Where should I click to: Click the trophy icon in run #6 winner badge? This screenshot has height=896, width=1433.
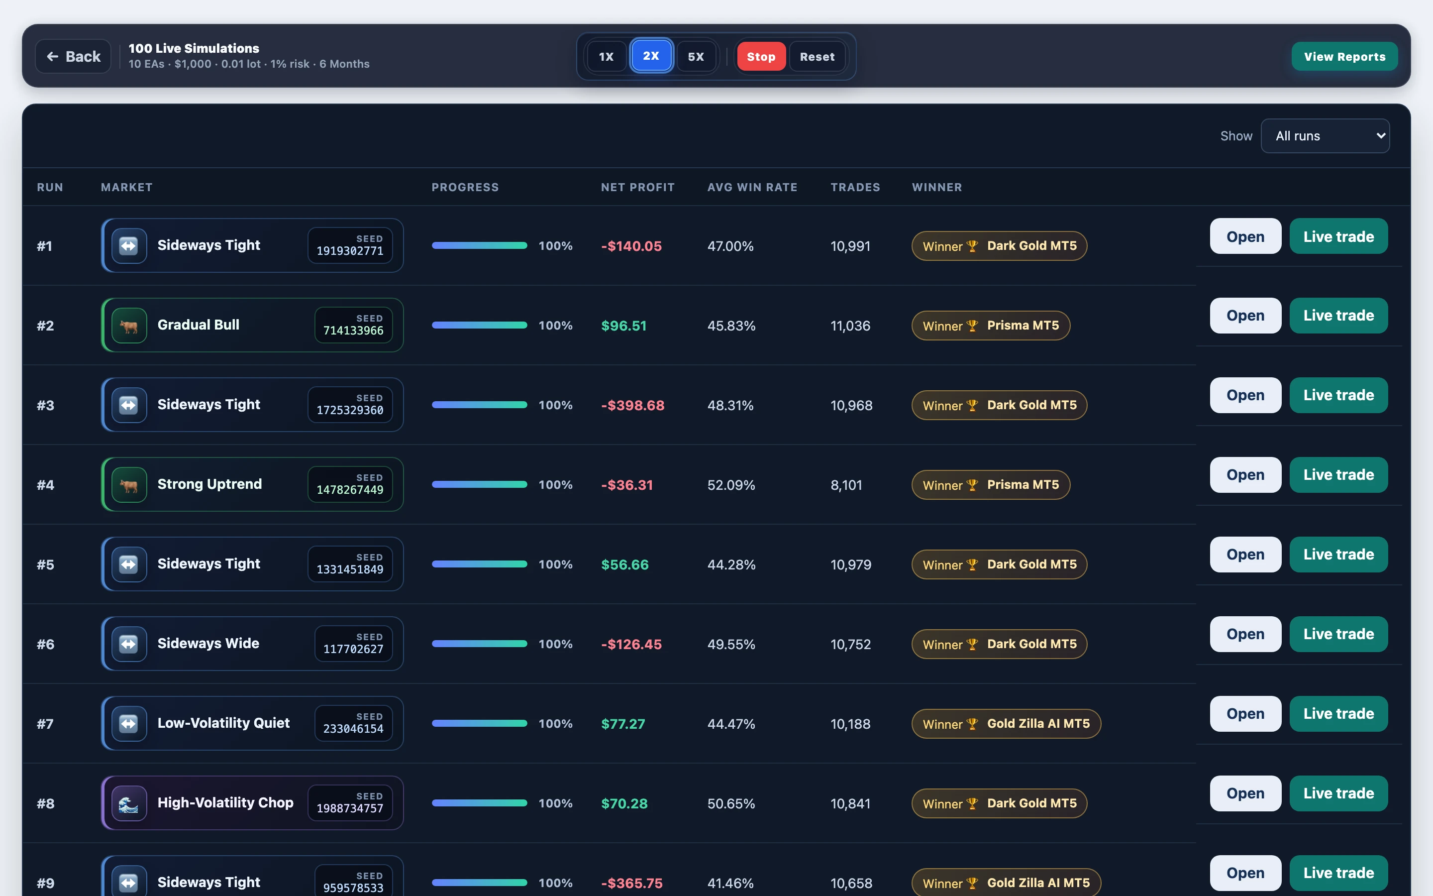(x=972, y=644)
